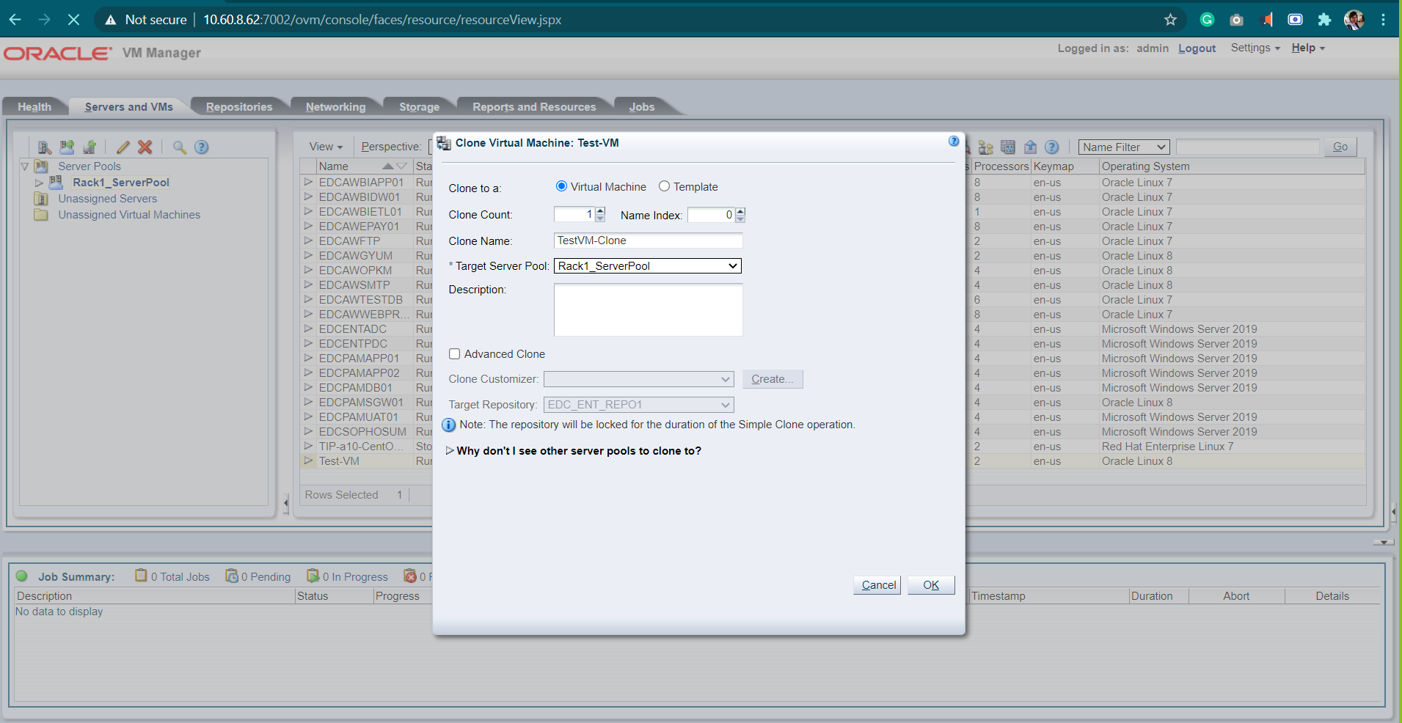Open the Target Repository dropdown

[638, 405]
